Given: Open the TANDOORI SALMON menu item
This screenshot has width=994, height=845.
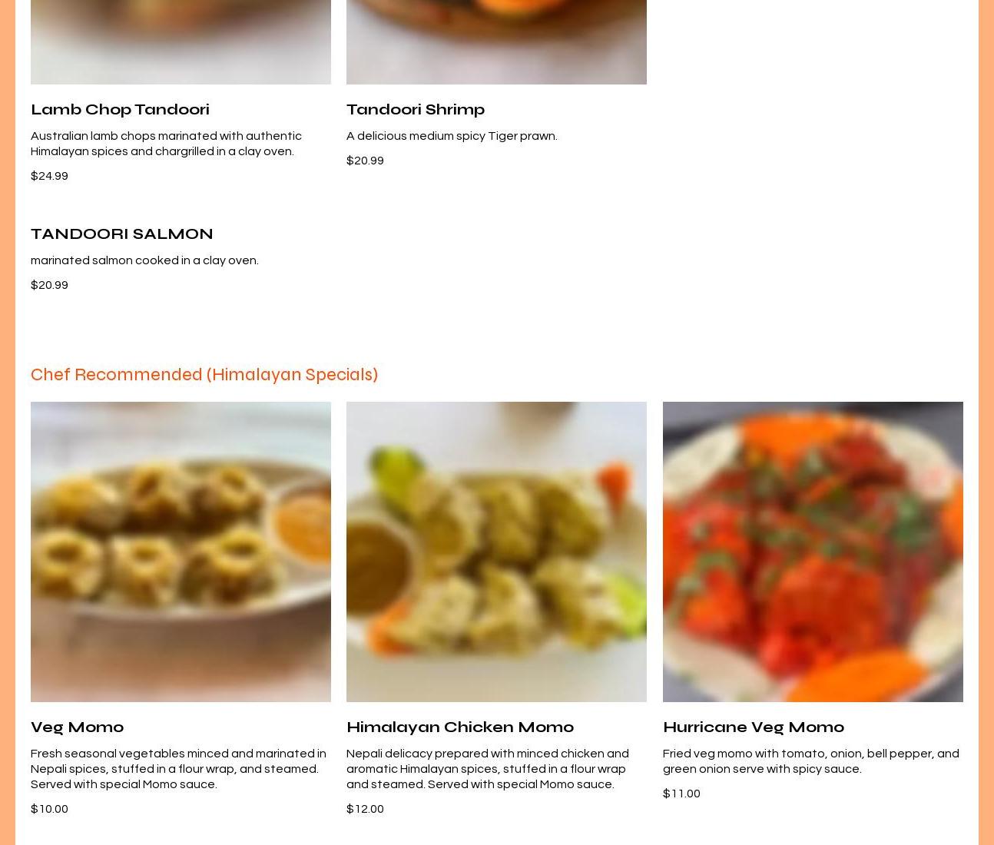Looking at the screenshot, I should 122,234.
